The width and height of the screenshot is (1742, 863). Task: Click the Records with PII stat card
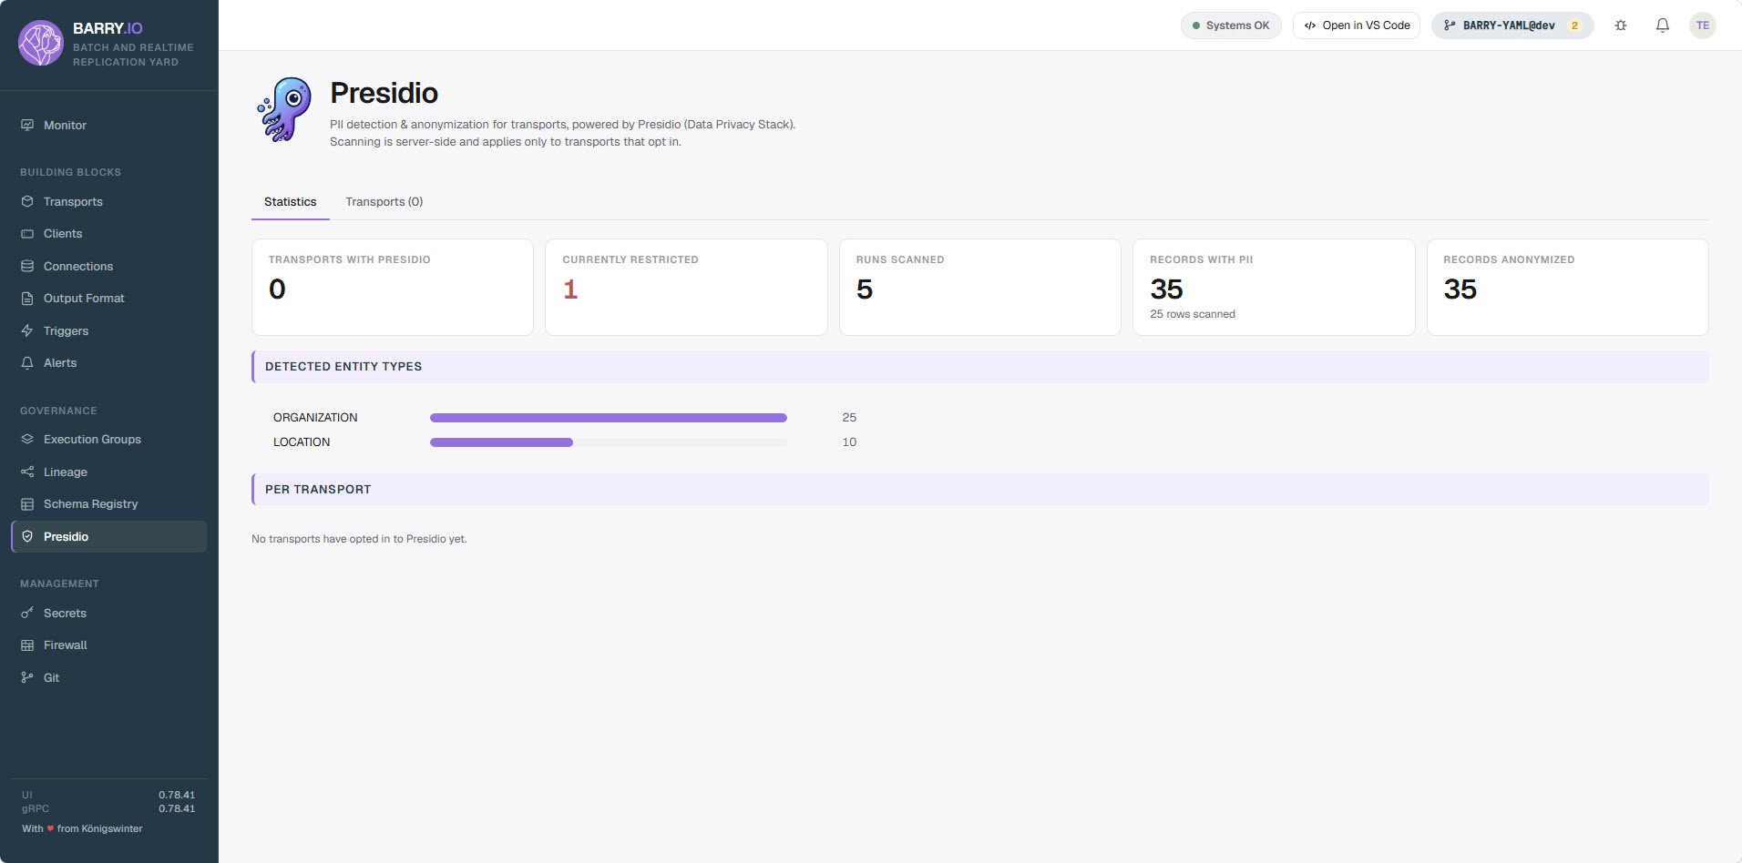(x=1274, y=287)
